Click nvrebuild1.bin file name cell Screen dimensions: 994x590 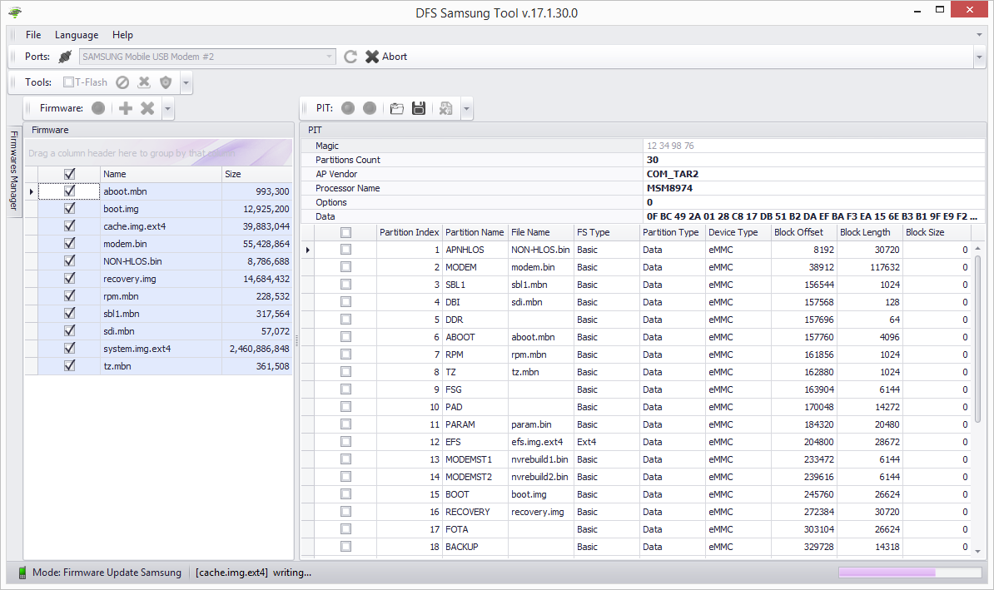539,459
